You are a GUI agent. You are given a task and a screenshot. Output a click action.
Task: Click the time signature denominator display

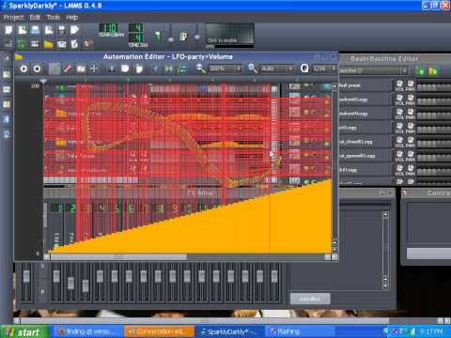coord(136,38)
